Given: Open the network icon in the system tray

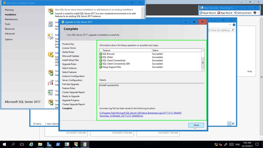Looking at the screenshot, I should pyautogui.click(x=216, y=144).
